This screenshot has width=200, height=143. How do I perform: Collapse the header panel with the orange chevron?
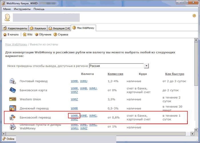coord(194,16)
